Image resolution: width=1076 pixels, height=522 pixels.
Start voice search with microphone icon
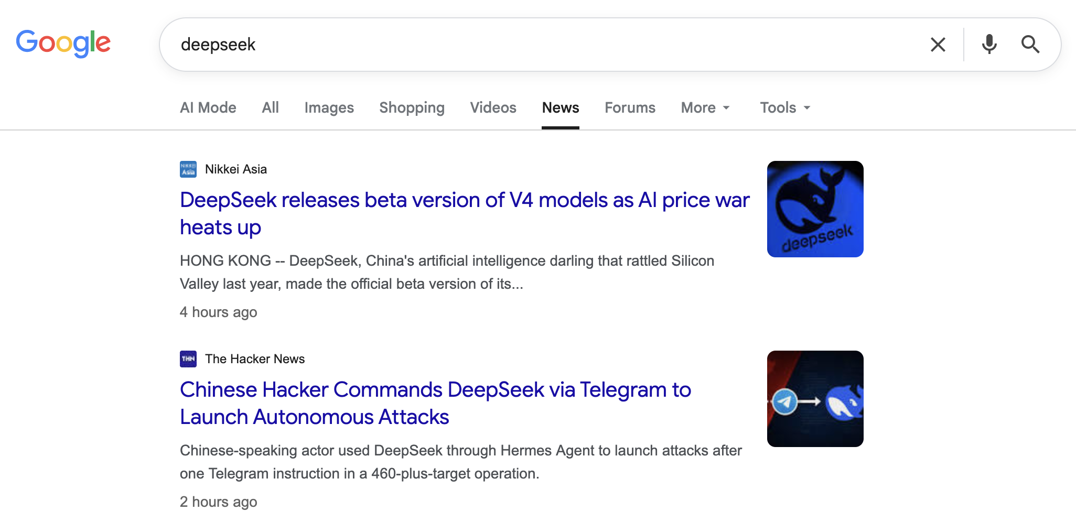[989, 45]
